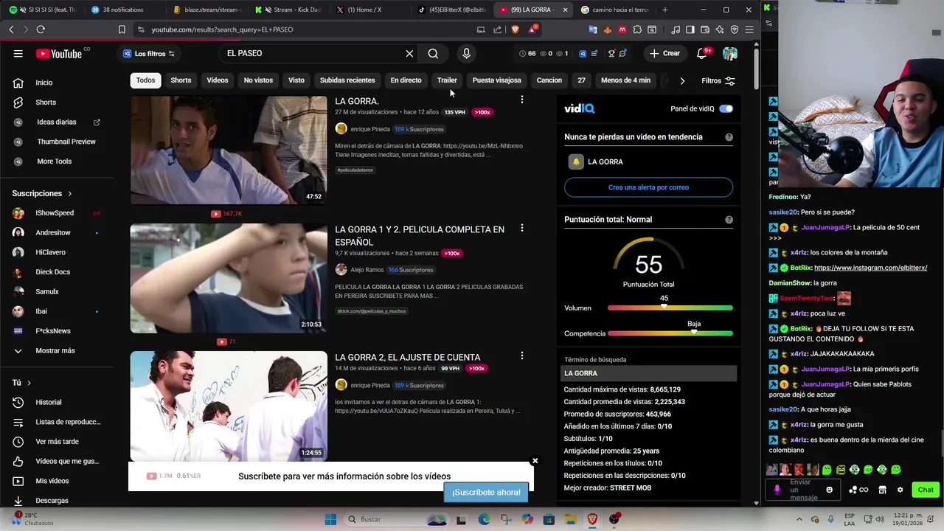Select the Todos filter chip
Viewport: 944px width, 531px height.
coord(145,80)
